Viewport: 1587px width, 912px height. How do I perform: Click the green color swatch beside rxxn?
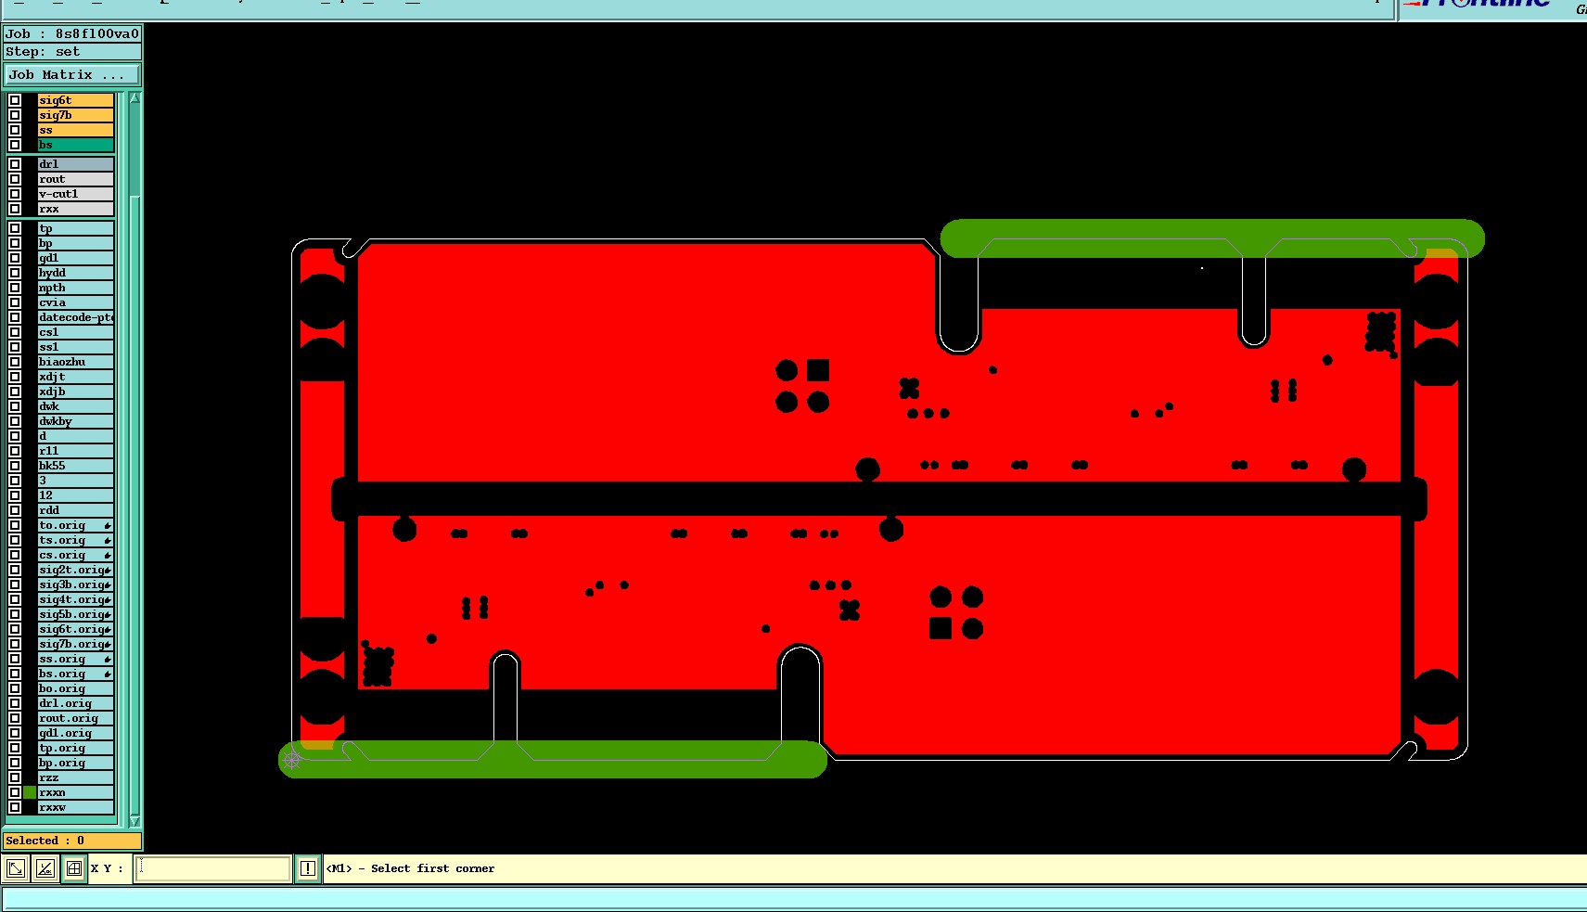coord(30,792)
